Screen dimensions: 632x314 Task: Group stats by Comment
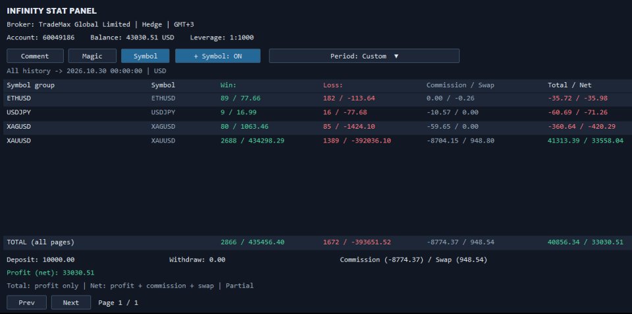[35, 56]
